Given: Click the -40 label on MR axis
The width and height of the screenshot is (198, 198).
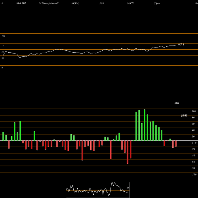Looking at the screenshot, I should 193,156.
